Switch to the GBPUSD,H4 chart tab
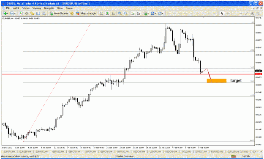264x159 pixels. coord(58,152)
